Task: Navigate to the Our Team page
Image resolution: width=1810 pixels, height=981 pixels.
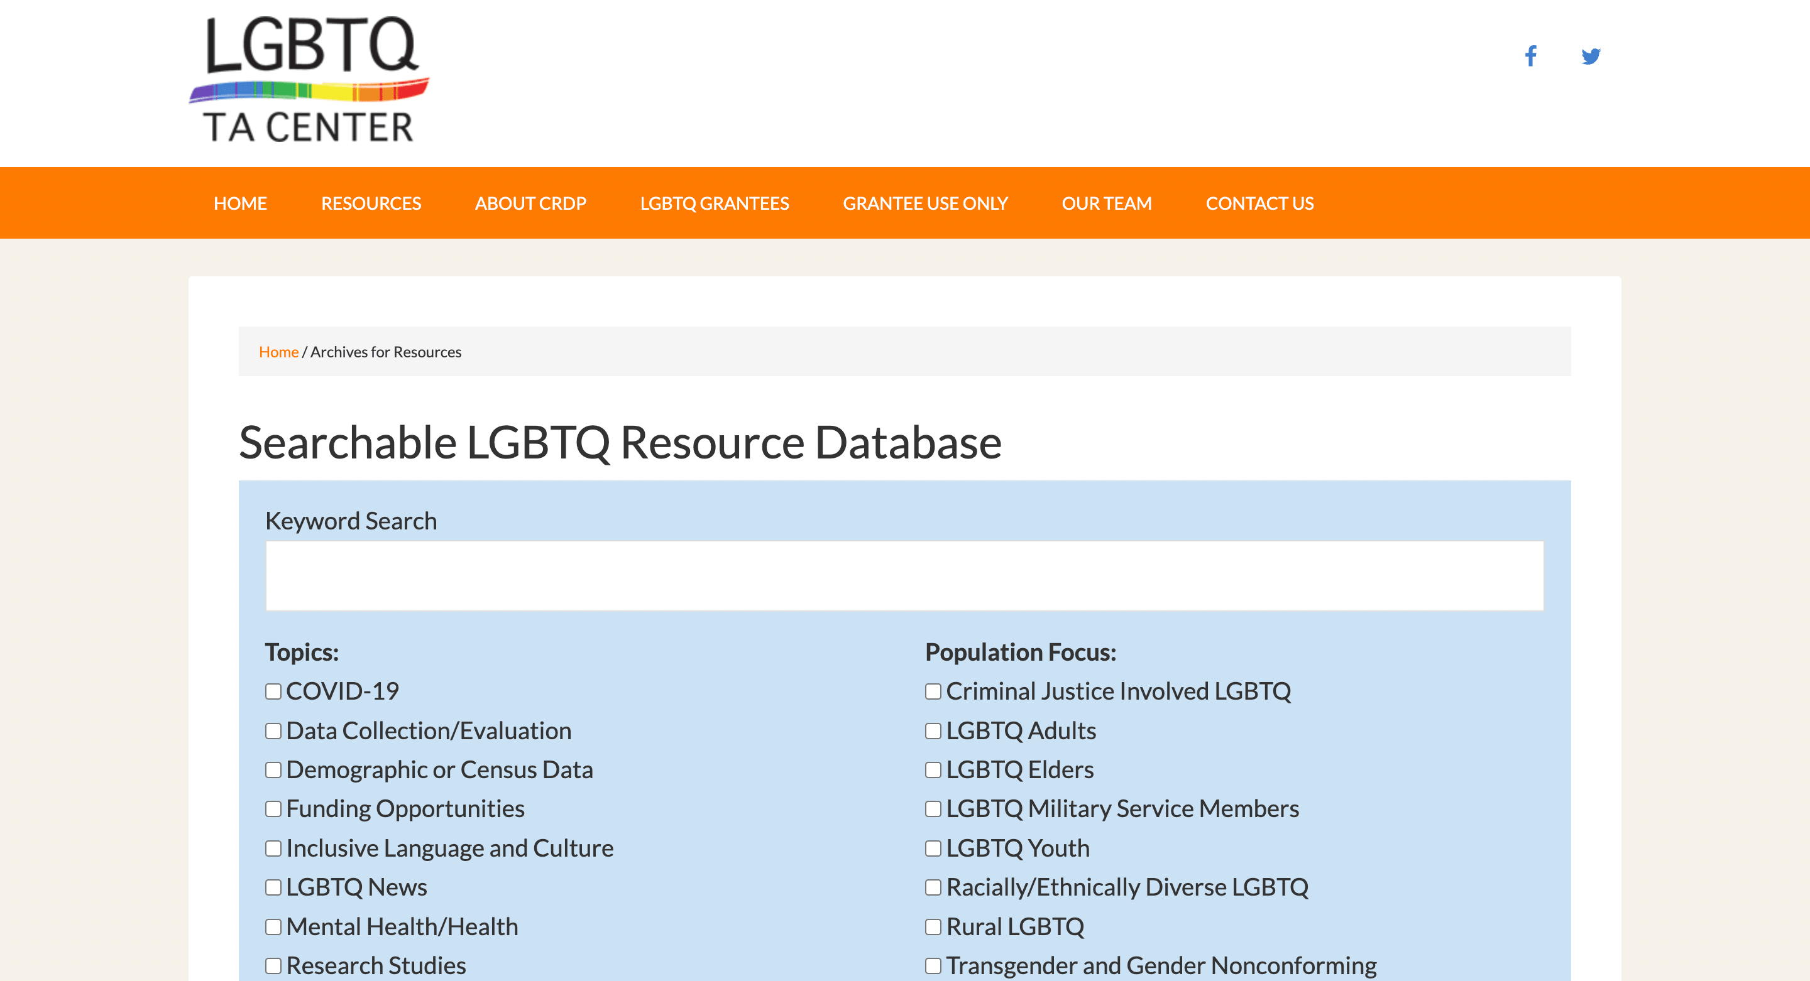Action: point(1107,203)
